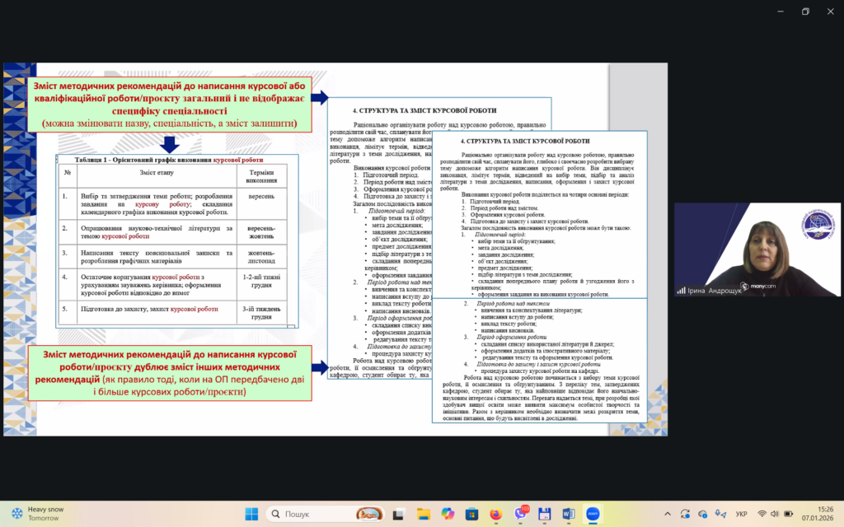Click the Zoom app taskbar icon

tap(592, 514)
